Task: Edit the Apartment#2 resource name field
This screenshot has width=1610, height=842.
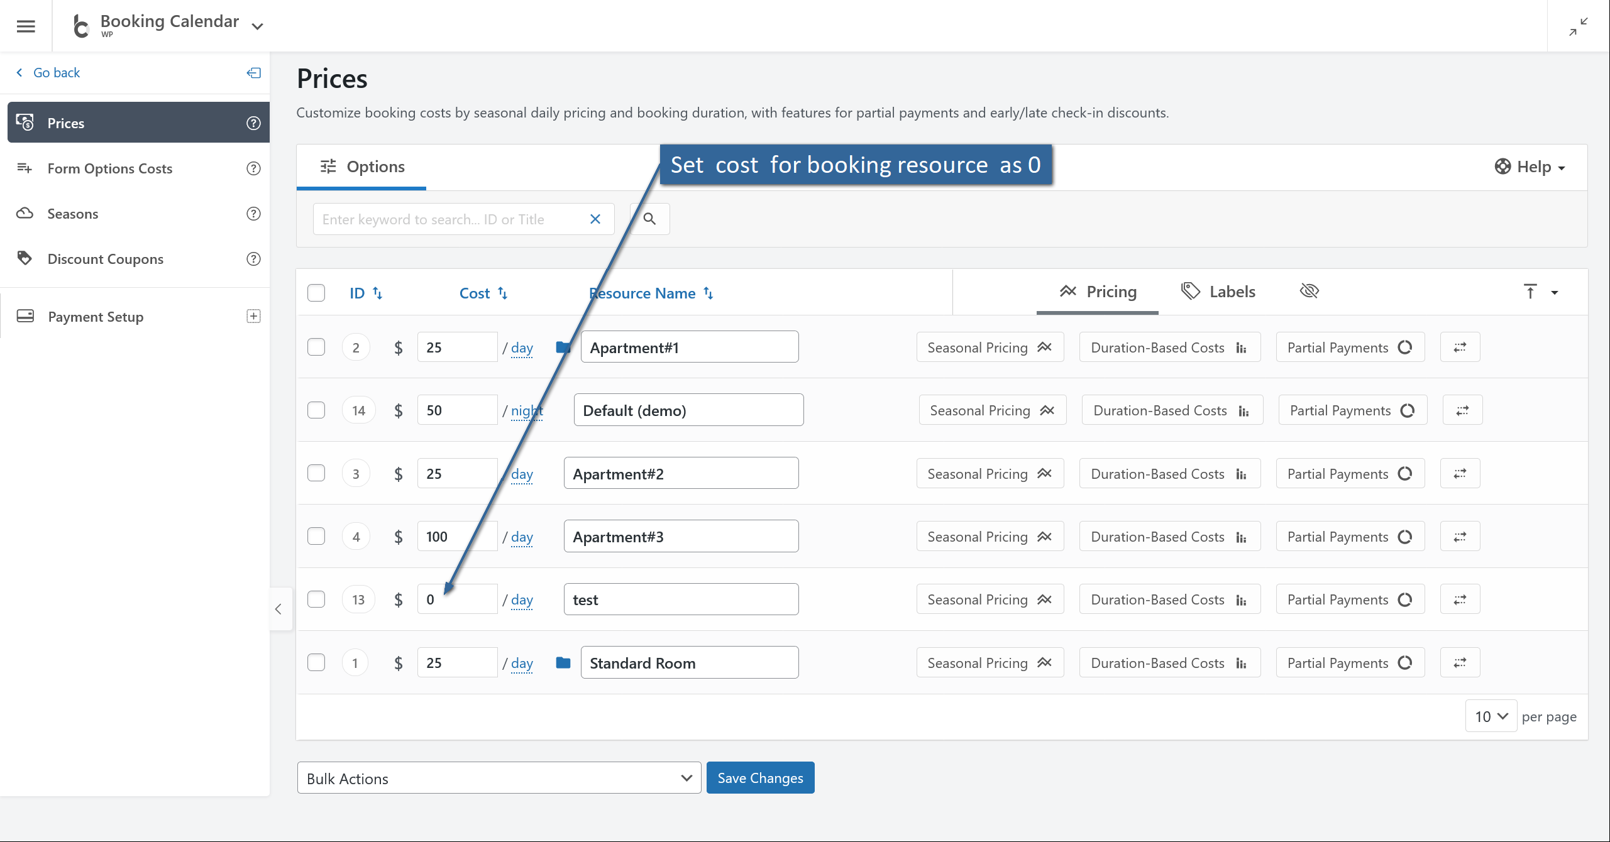Action: pyautogui.click(x=681, y=474)
